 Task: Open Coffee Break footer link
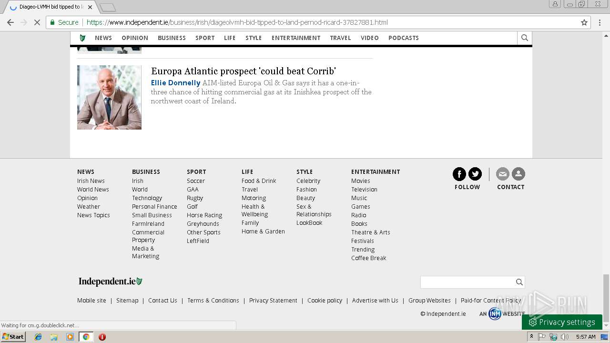369,258
